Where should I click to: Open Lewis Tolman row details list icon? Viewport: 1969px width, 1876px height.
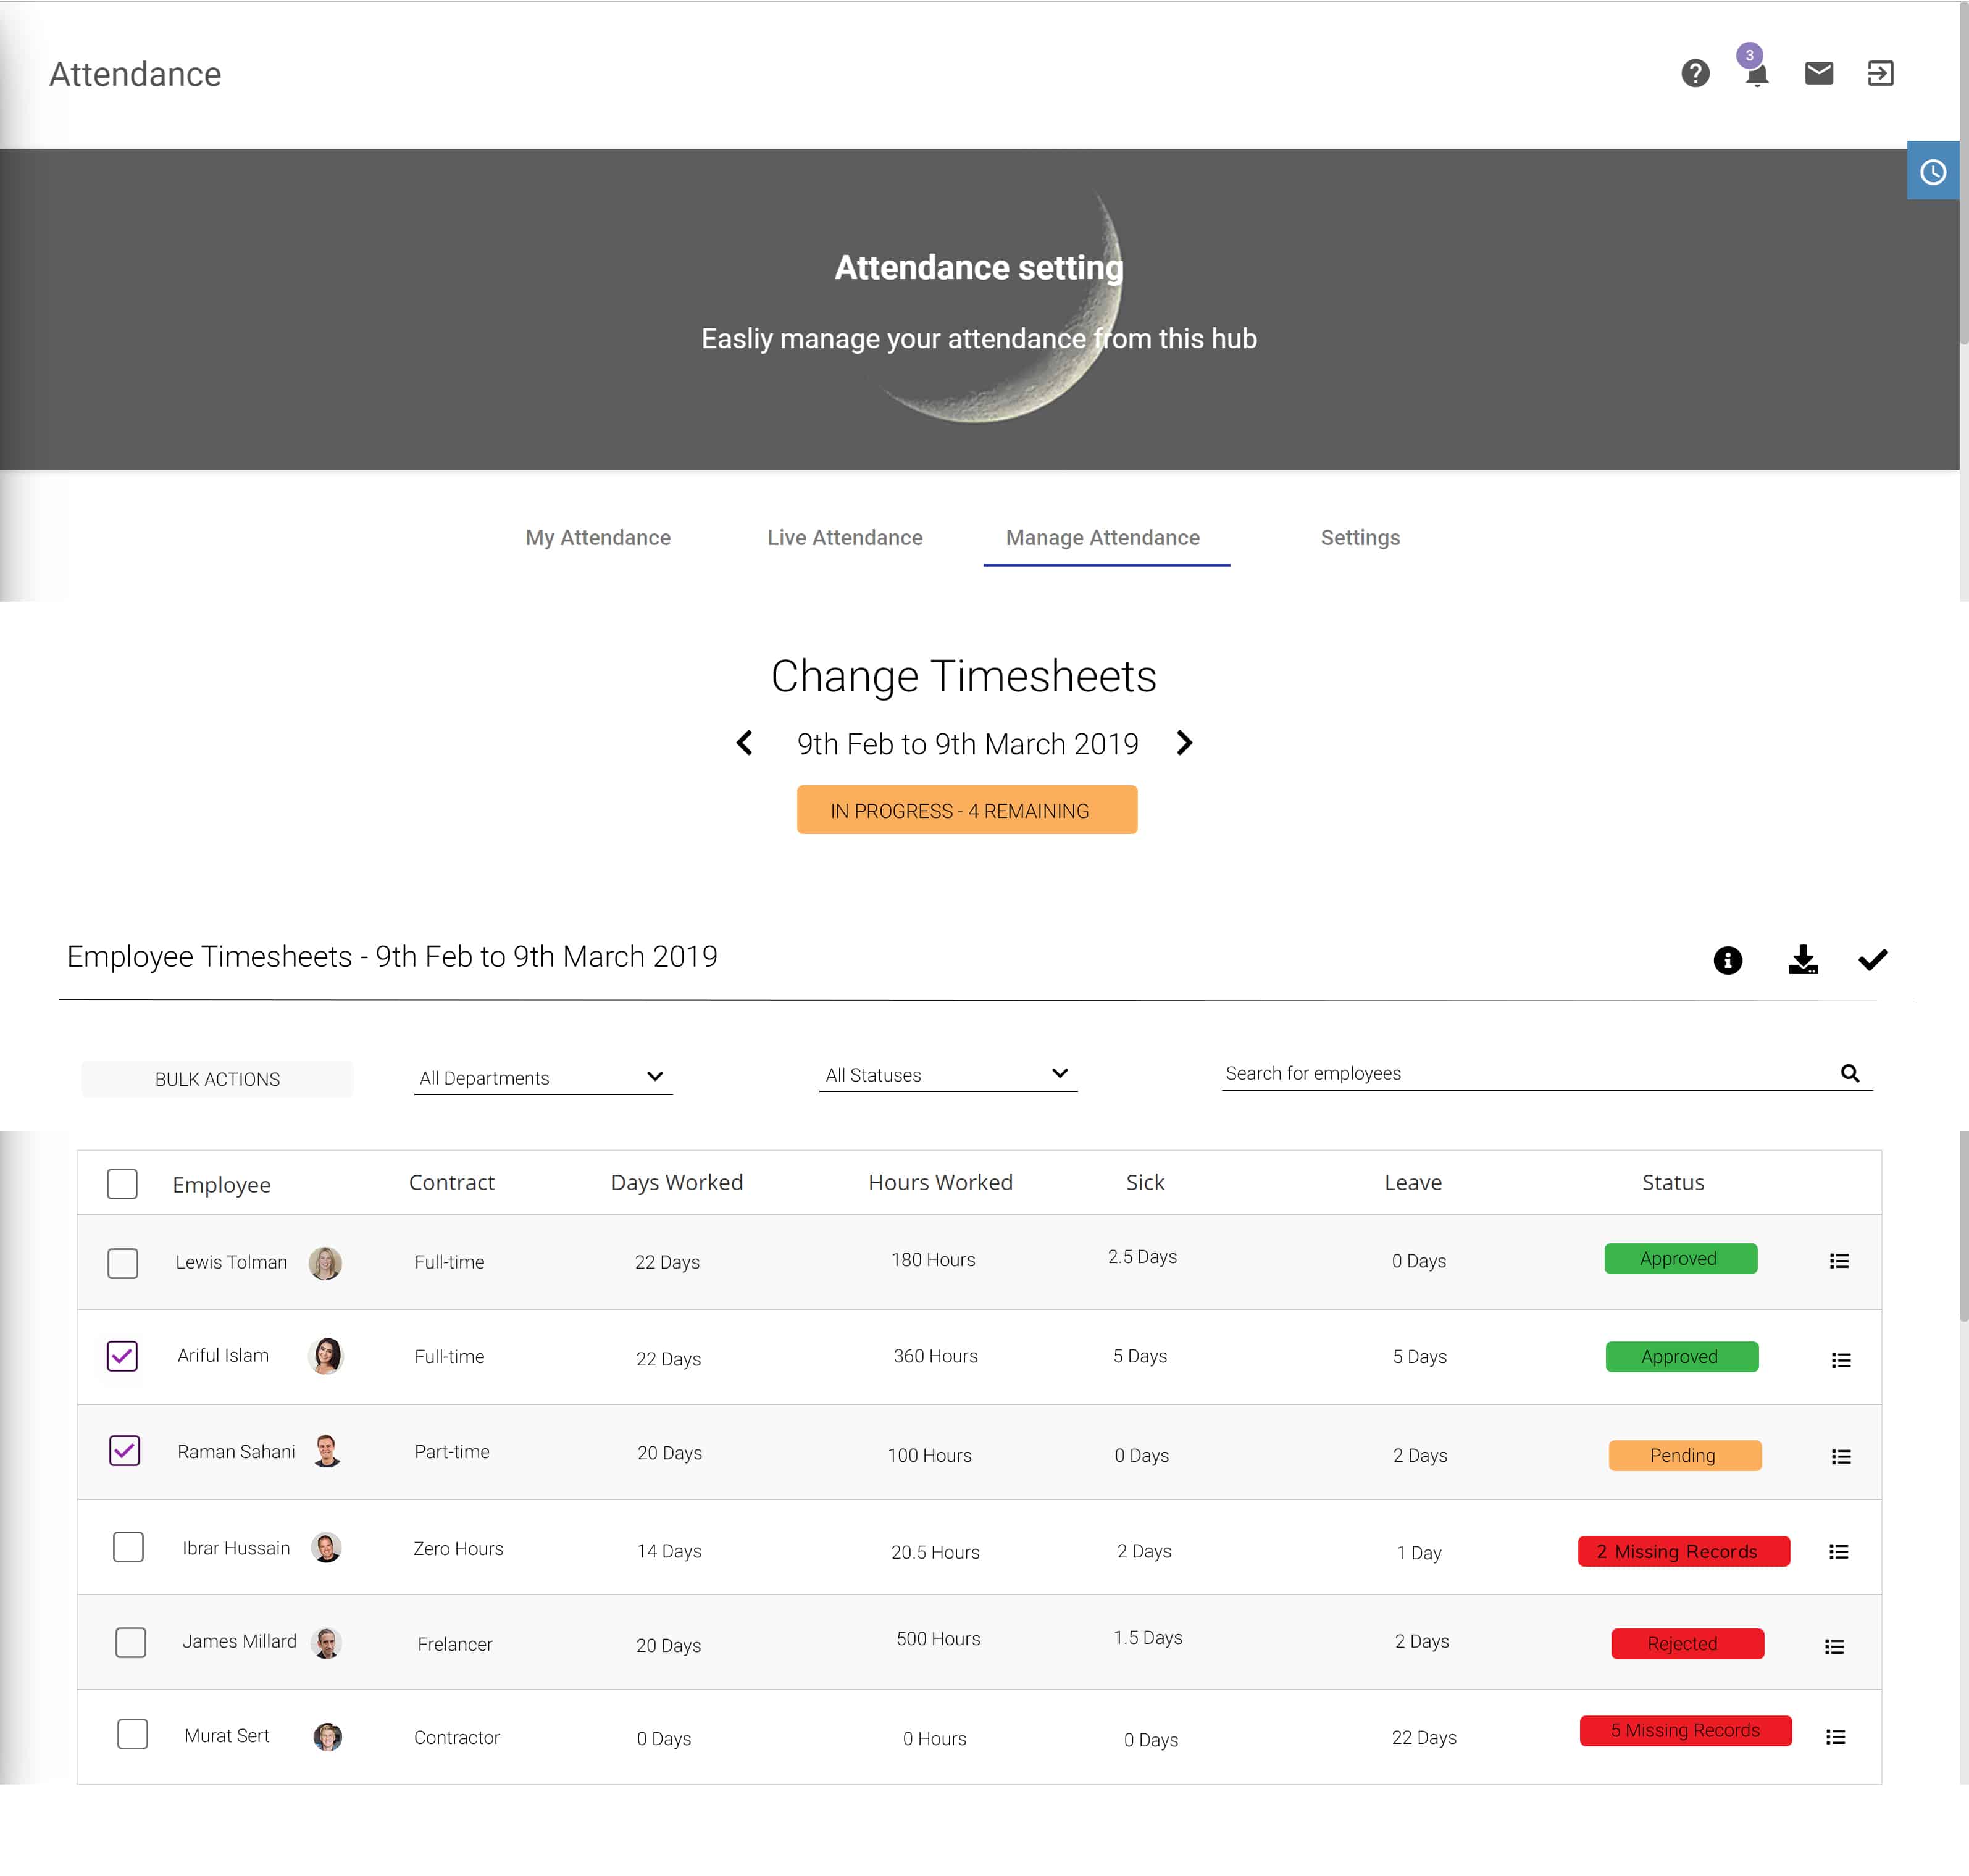point(1838,1261)
